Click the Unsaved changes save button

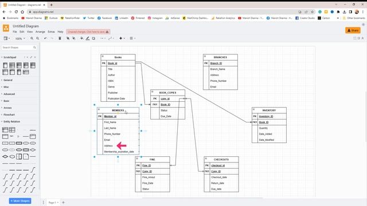(88, 32)
